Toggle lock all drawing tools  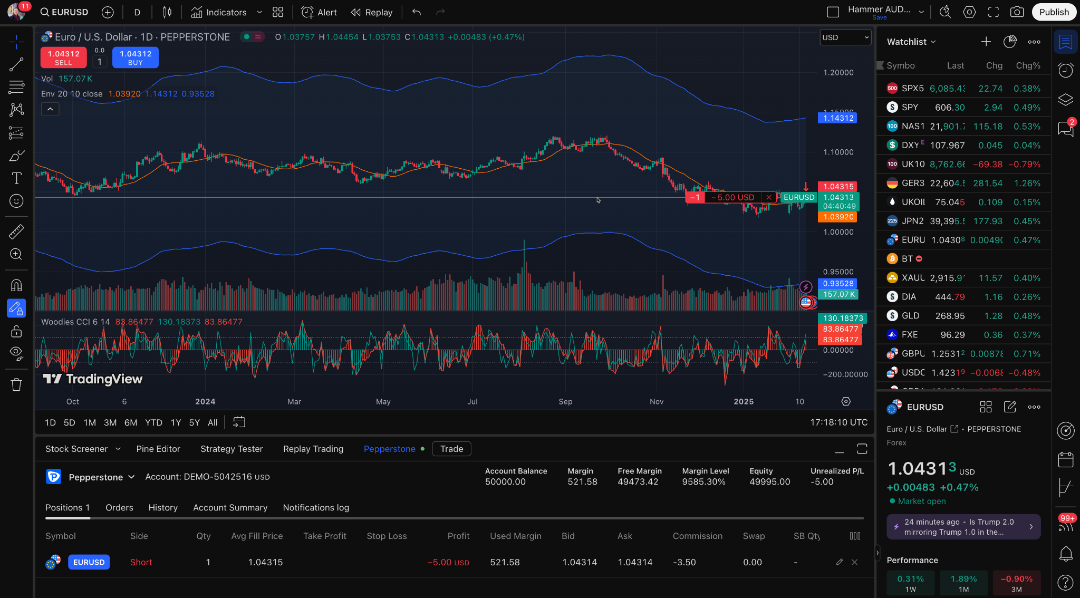16,331
